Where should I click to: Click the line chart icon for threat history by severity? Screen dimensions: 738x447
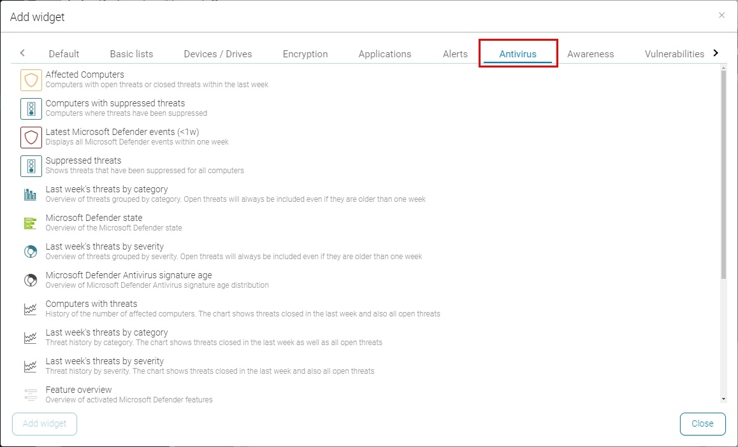[31, 366]
